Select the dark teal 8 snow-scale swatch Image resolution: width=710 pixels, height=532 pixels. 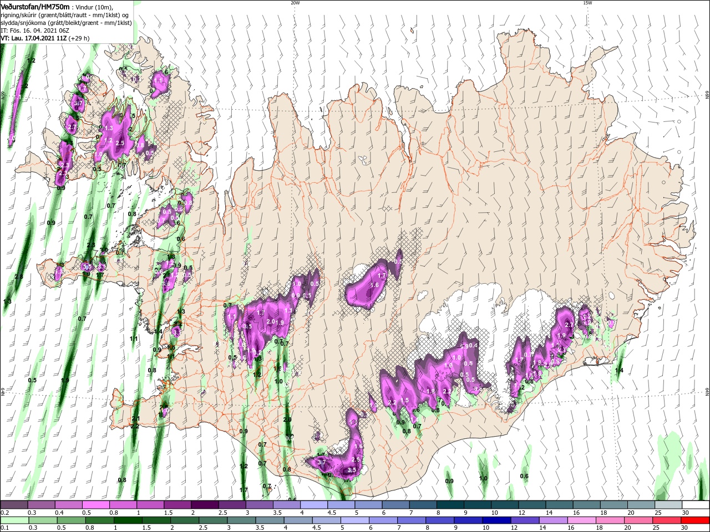coord(450,505)
